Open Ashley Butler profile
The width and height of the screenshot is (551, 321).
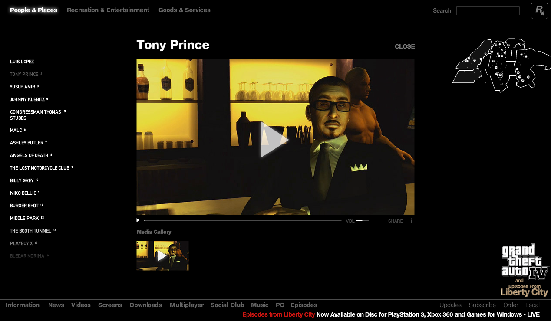pyautogui.click(x=29, y=143)
